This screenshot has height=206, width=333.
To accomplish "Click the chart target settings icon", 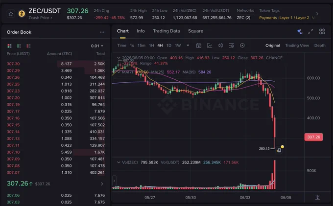I will click(242, 46).
